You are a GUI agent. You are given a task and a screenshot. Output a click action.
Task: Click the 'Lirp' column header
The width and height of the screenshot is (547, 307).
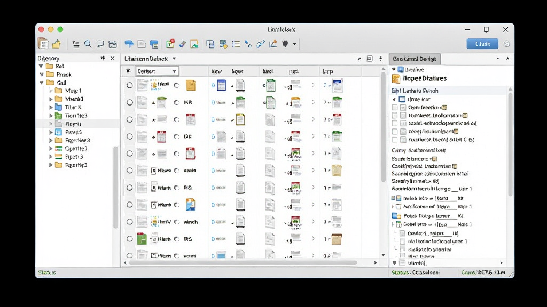pyautogui.click(x=327, y=71)
